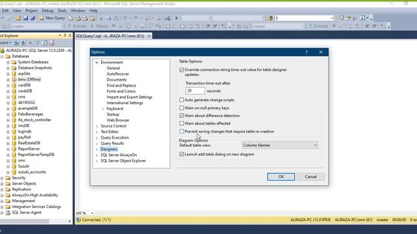This screenshot has width=417, height=234.
Task: Click the Undo toolbar icon
Action: (124, 18)
